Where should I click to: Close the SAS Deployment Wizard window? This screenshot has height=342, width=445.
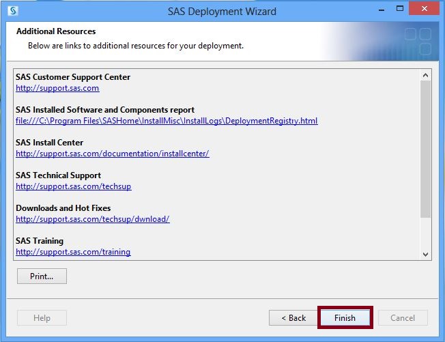(x=425, y=8)
